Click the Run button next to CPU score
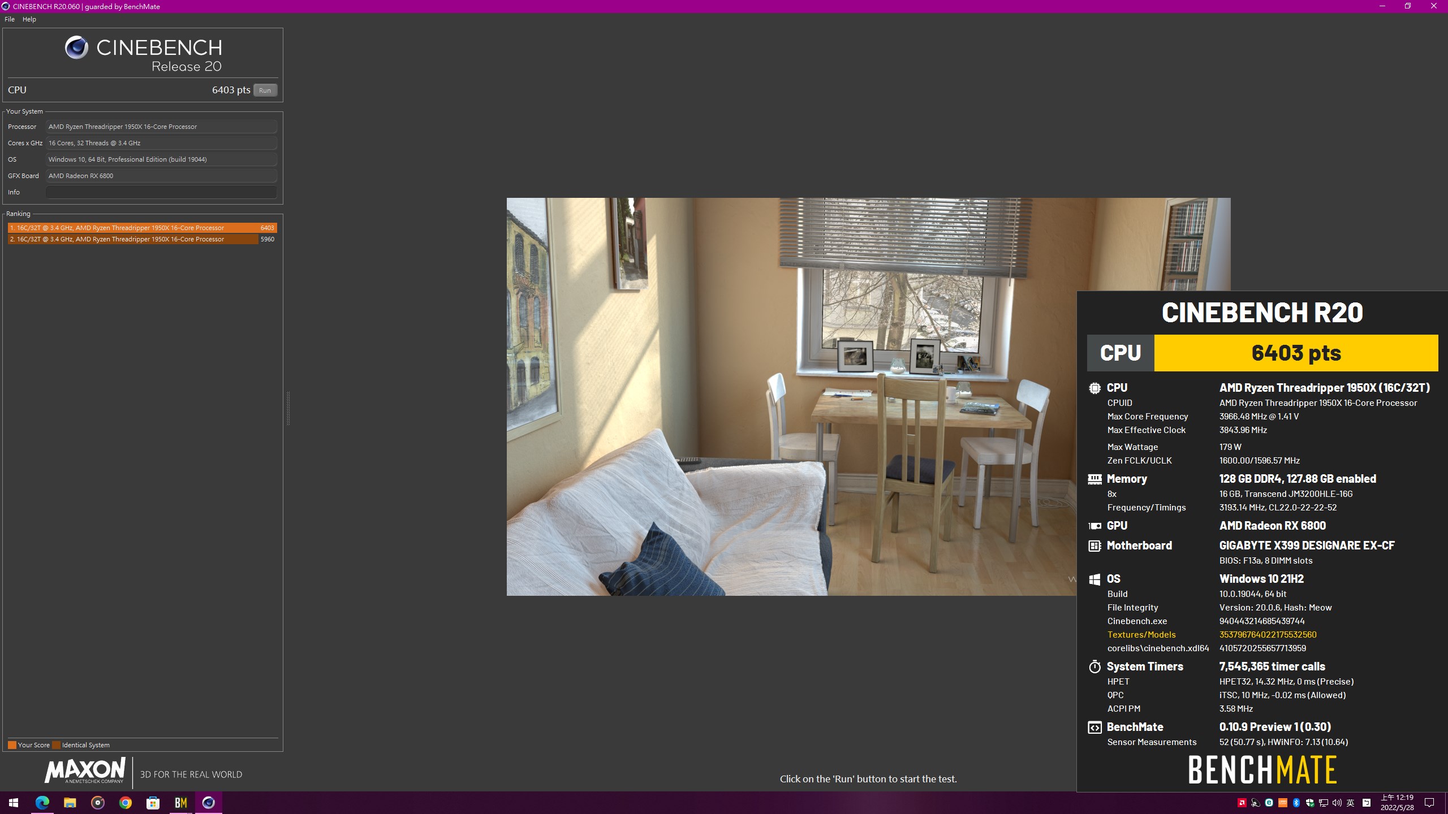 tap(265, 90)
